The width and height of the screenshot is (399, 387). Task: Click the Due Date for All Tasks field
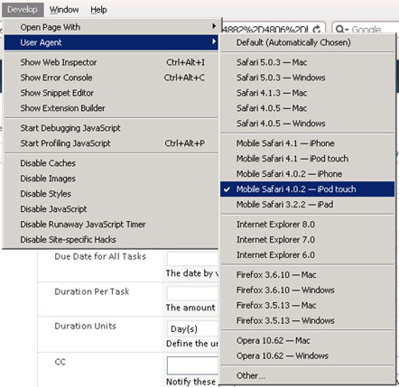[x=193, y=259]
